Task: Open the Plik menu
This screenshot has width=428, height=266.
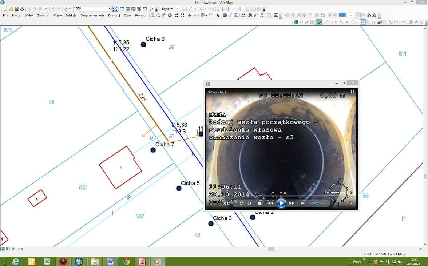Action: [5, 16]
